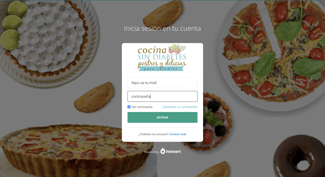Click the "Ver contraseña" label text
Viewport: 325px width, 177px height.
coord(142,107)
